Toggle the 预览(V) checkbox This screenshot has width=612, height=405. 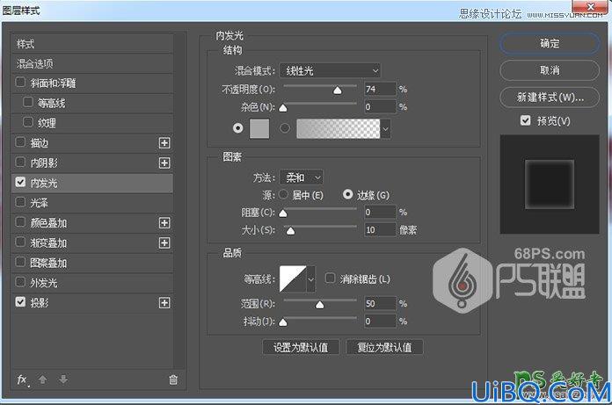tap(525, 120)
